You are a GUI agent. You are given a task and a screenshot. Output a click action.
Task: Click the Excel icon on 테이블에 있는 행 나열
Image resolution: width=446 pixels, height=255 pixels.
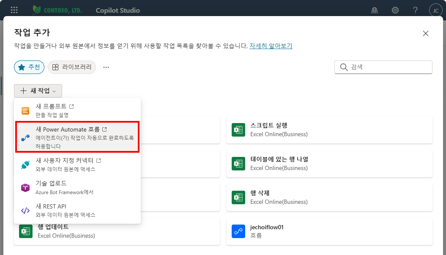[238, 164]
